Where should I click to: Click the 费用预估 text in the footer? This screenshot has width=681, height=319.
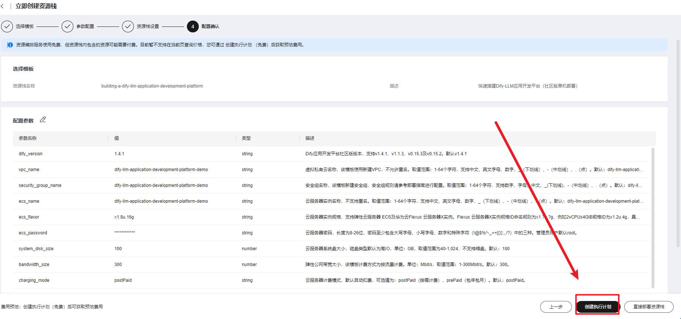point(52,307)
